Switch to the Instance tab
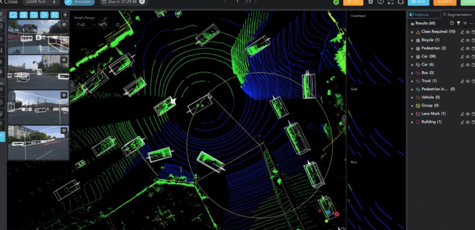This screenshot has width=475, height=230. pos(424,15)
